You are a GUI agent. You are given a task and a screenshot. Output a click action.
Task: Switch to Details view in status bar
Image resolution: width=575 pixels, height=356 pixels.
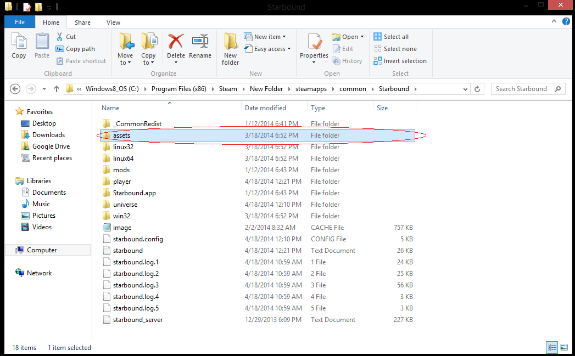coord(552,347)
